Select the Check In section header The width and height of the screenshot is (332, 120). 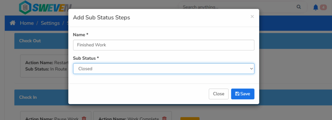click(x=41, y=97)
